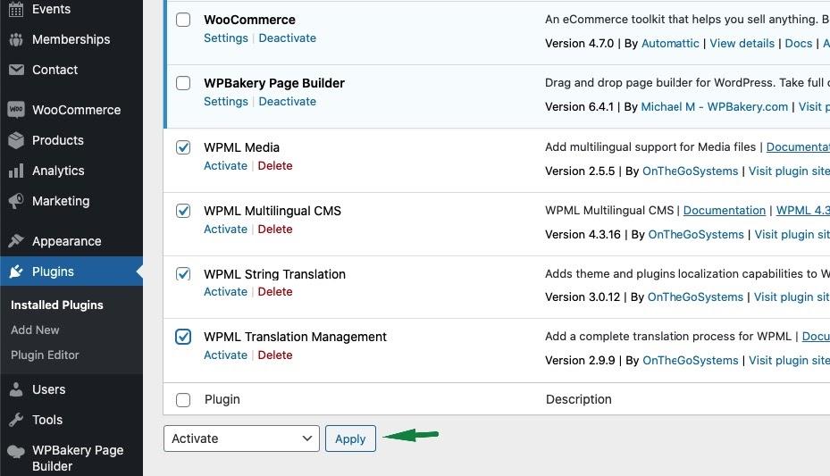The height and width of the screenshot is (476, 830).
Task: Click Delete under WPML String Translation
Action: pyautogui.click(x=275, y=292)
